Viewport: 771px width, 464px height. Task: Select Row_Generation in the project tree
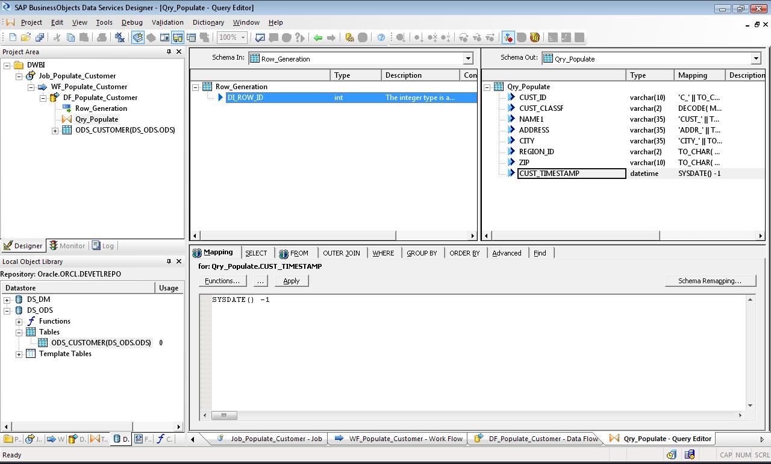[101, 108]
